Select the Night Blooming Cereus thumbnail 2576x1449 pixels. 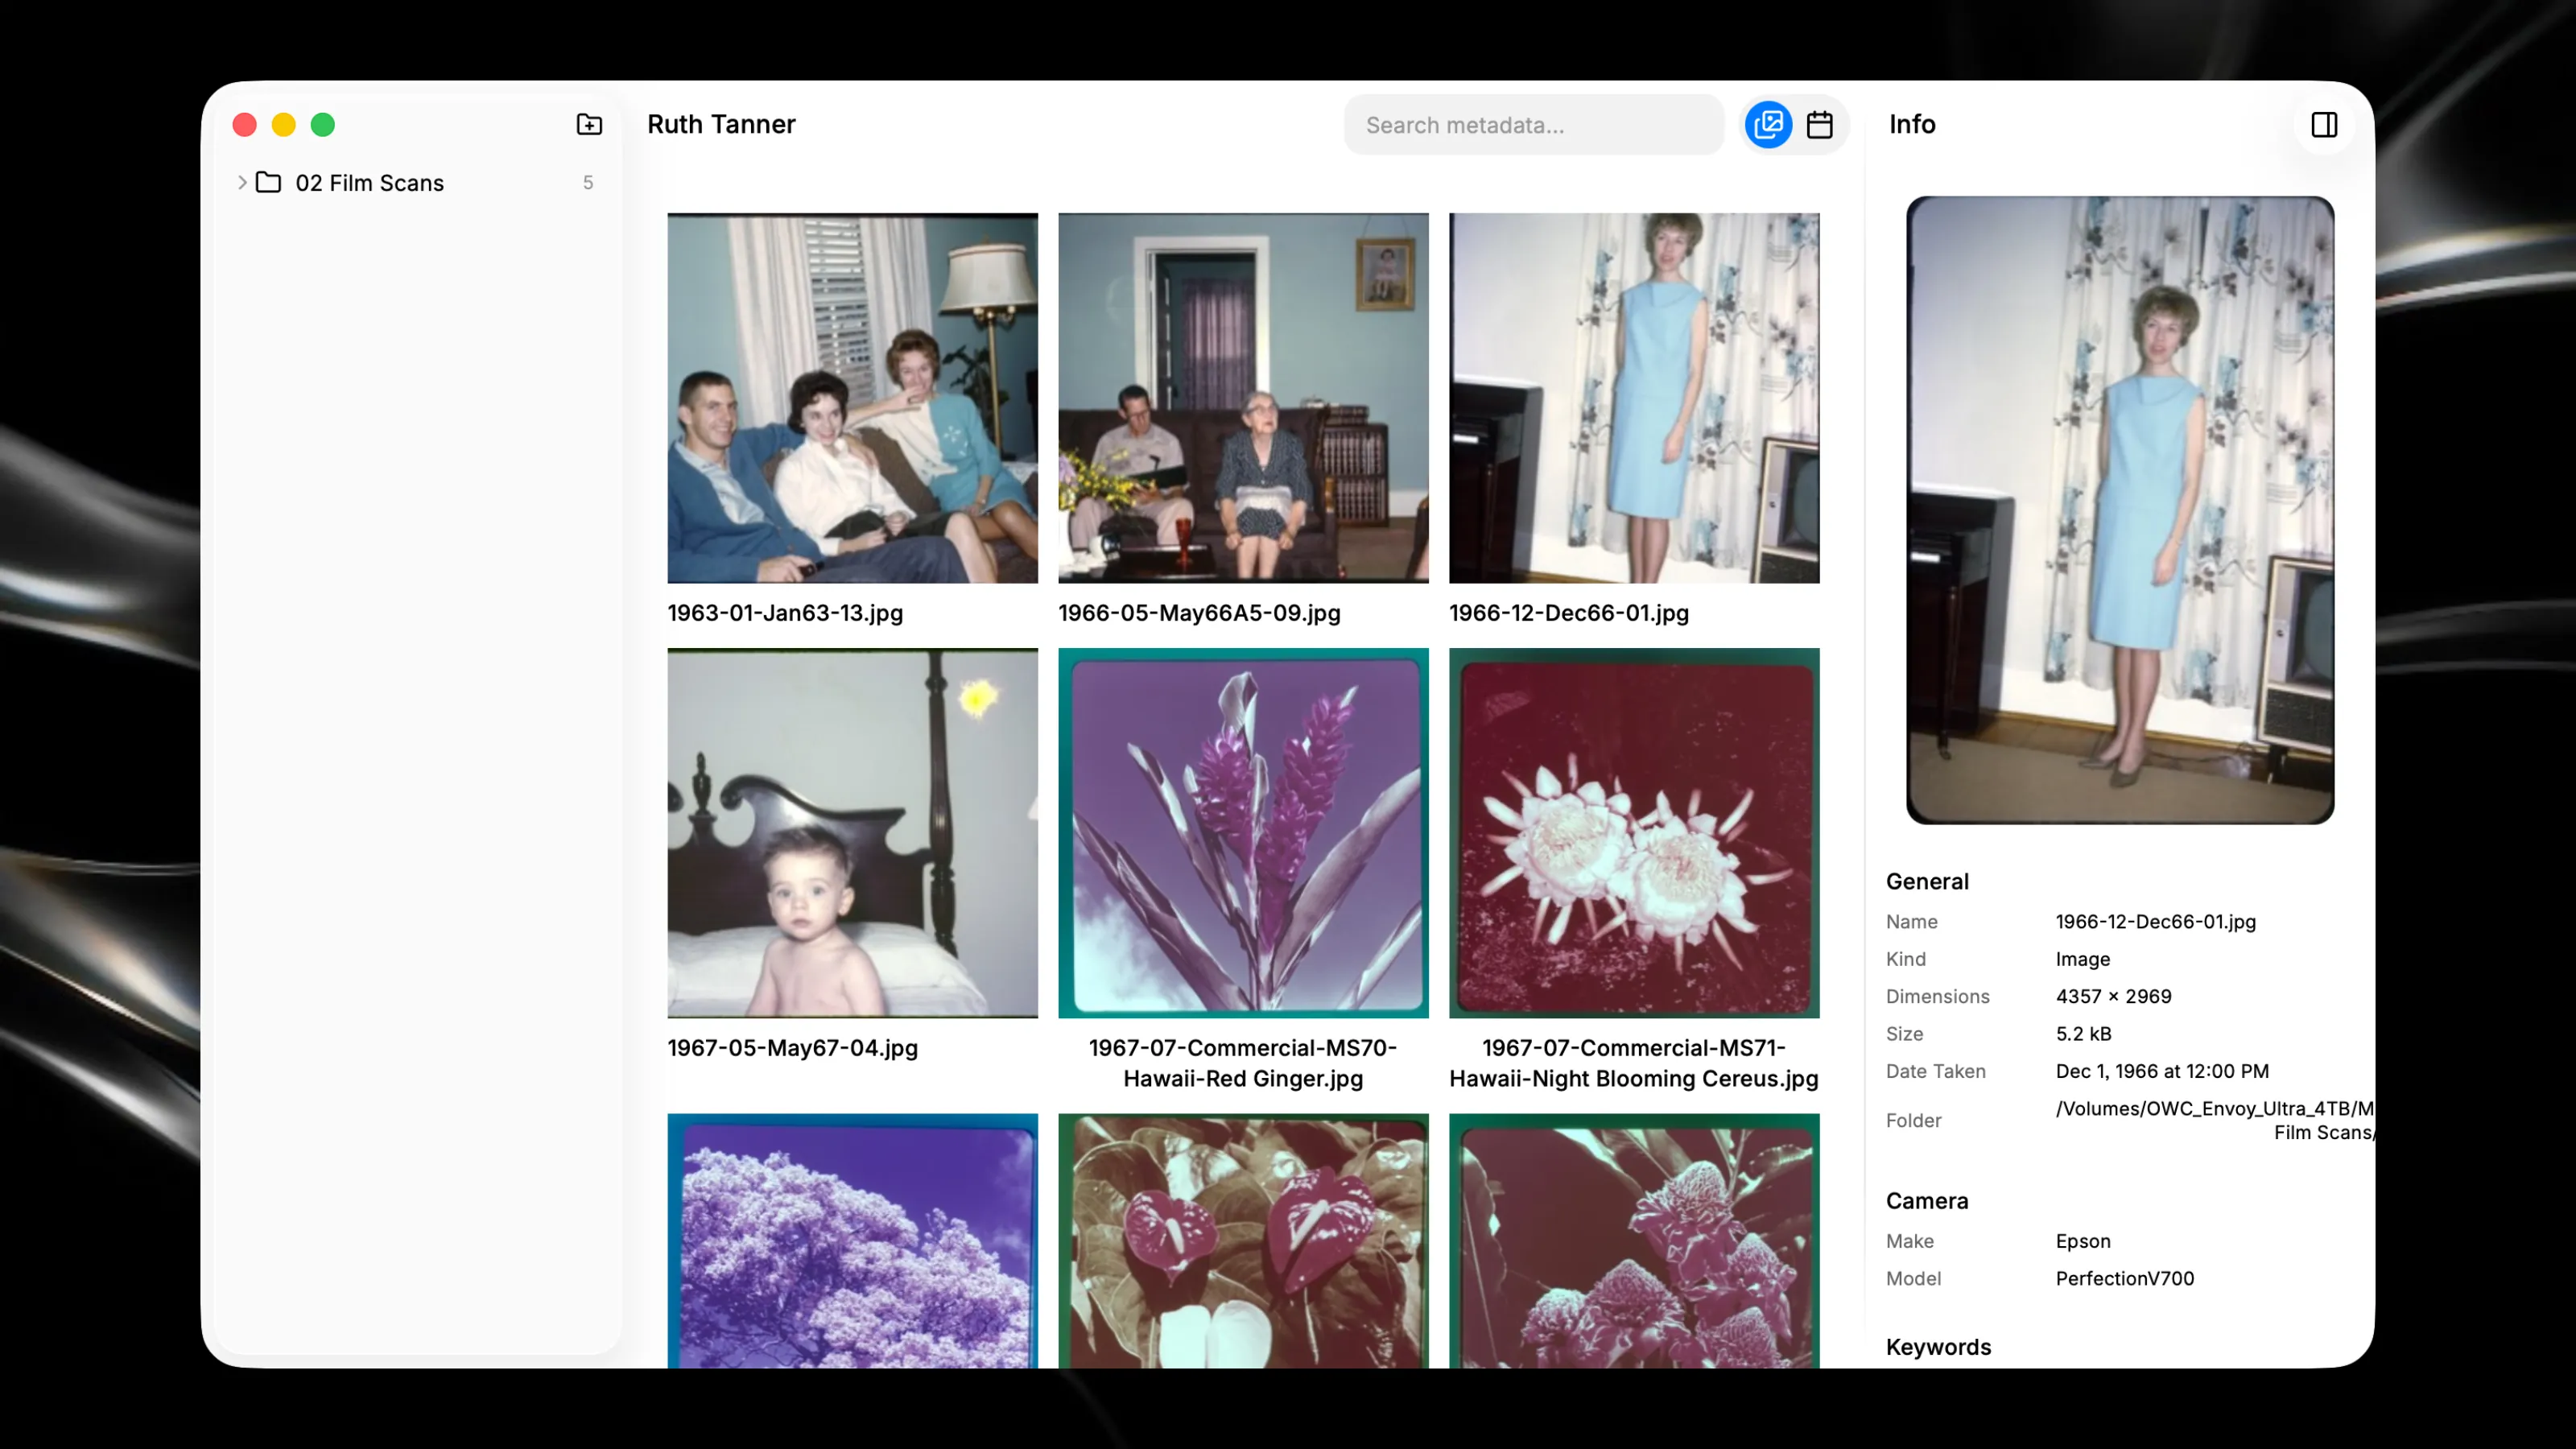click(1634, 833)
